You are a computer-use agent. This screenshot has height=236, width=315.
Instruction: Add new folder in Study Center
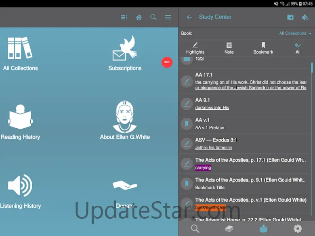coord(290,17)
